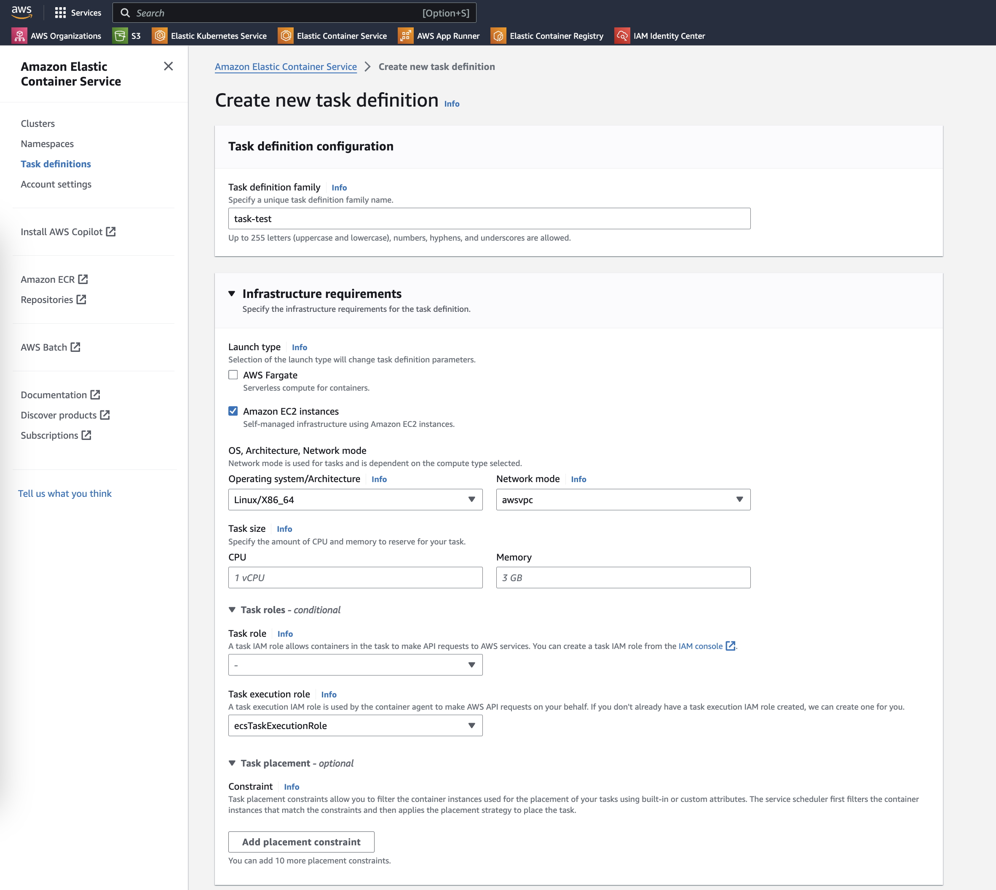
Task: Open AWS Organizations shortcut icon
Action: [x=19, y=36]
